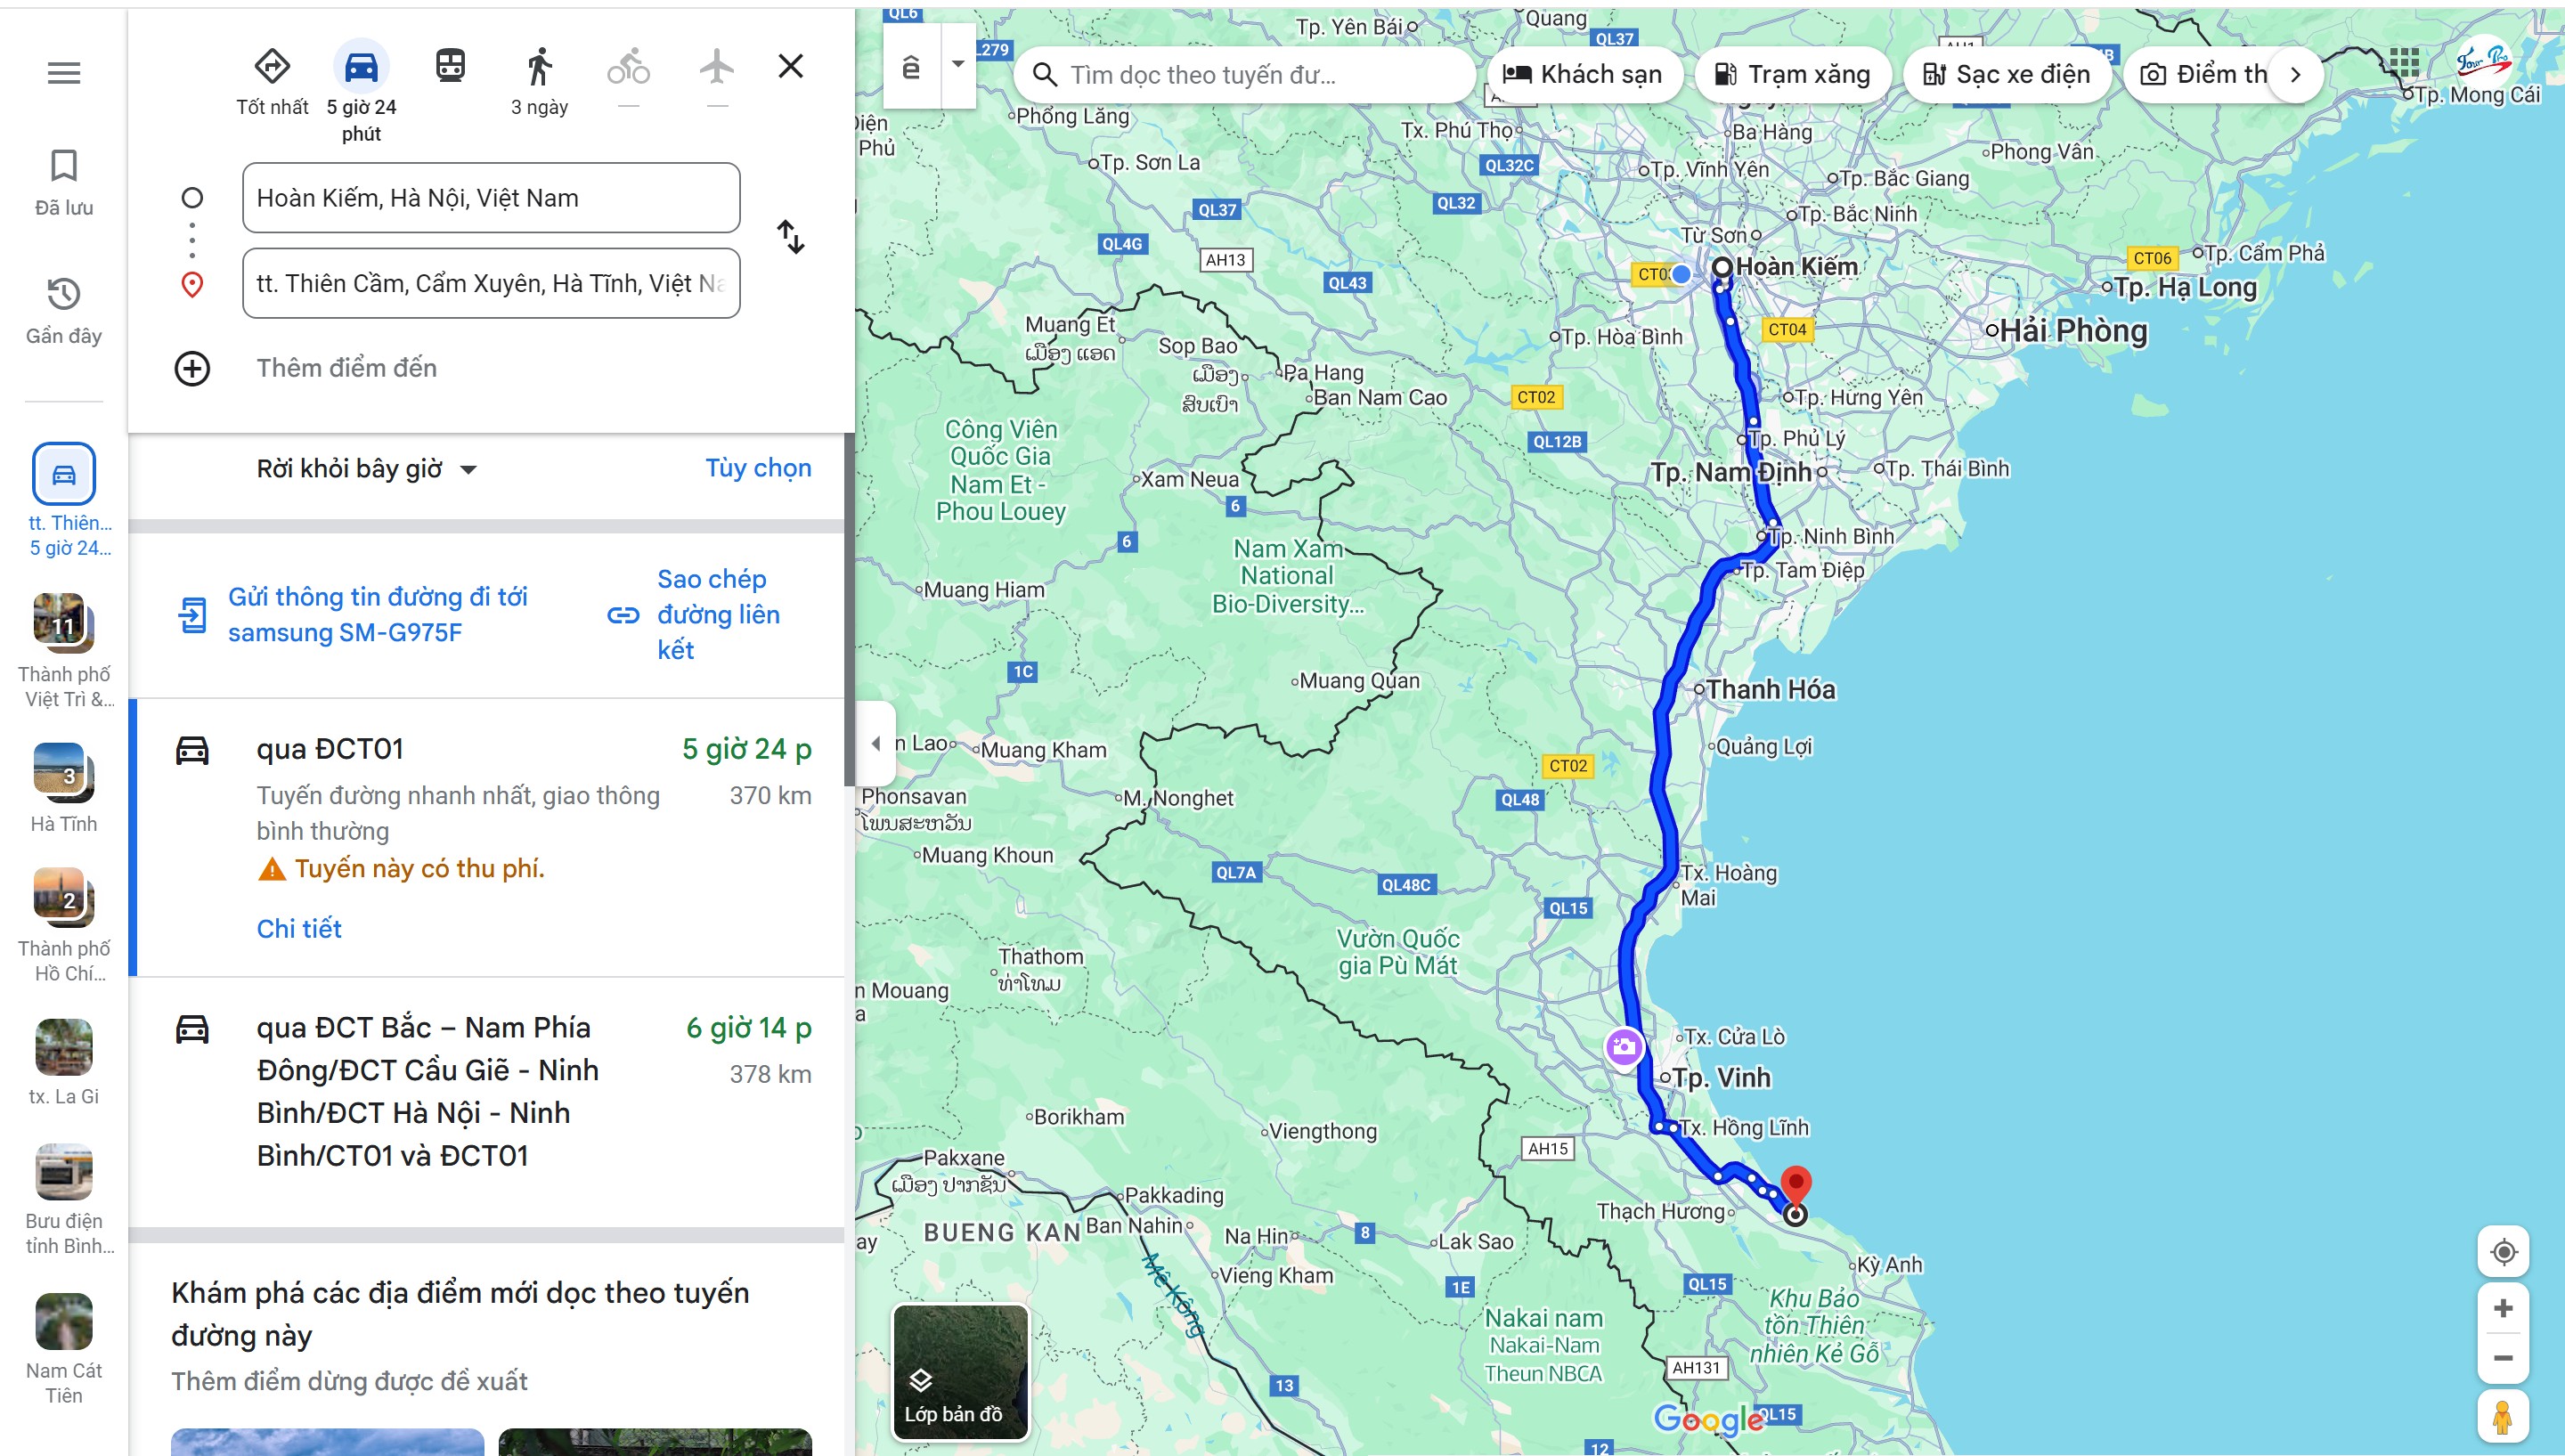Filter by Trạm xăng chip
2565x1456 pixels.
click(x=1792, y=75)
